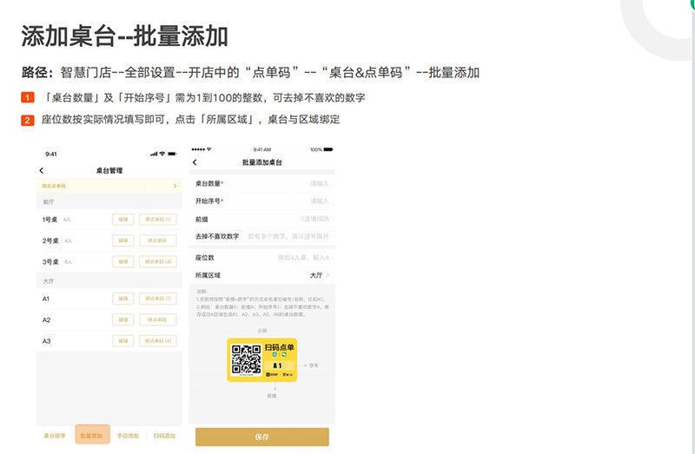Click 绑点单码 for table A1
Screen dimensions: 695x454
158,299
